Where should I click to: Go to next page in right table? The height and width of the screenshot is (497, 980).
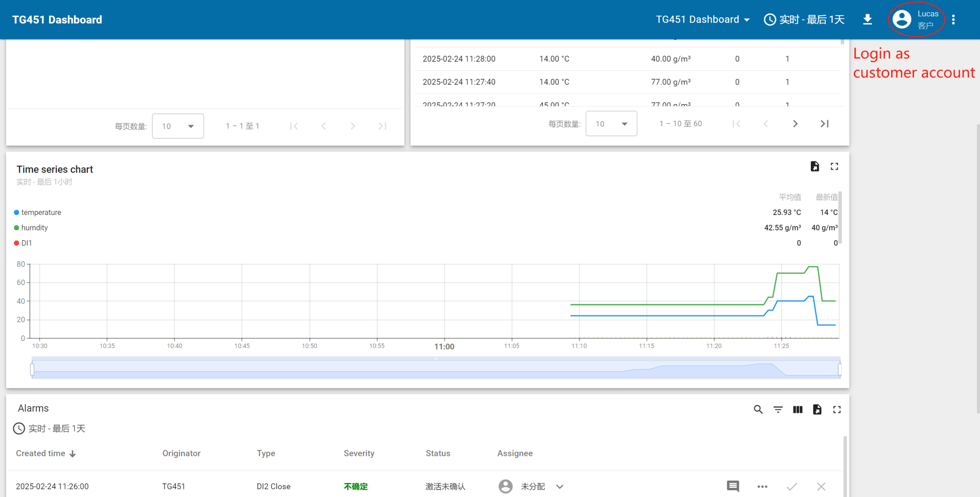point(795,124)
